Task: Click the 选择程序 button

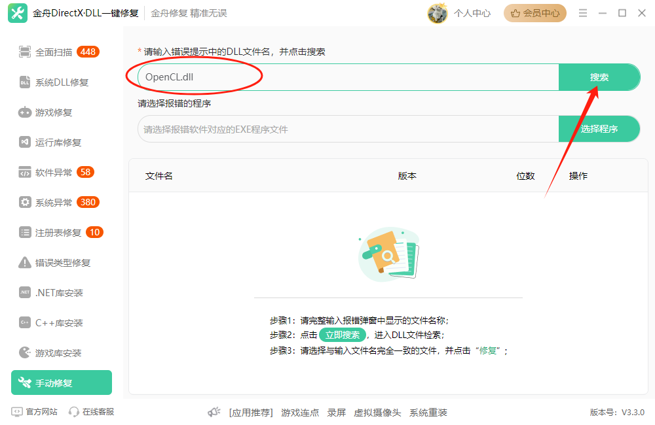Action: click(x=599, y=129)
